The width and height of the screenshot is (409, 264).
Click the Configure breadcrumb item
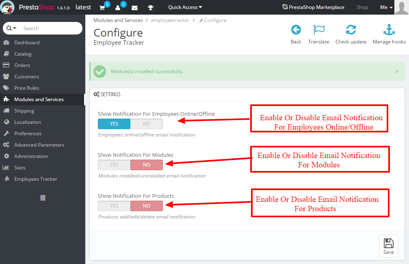pyautogui.click(x=212, y=20)
